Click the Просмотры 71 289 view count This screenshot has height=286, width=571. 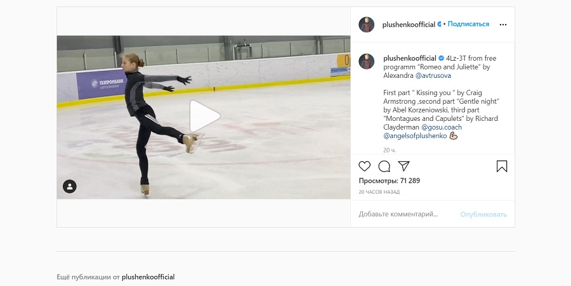[390, 180]
